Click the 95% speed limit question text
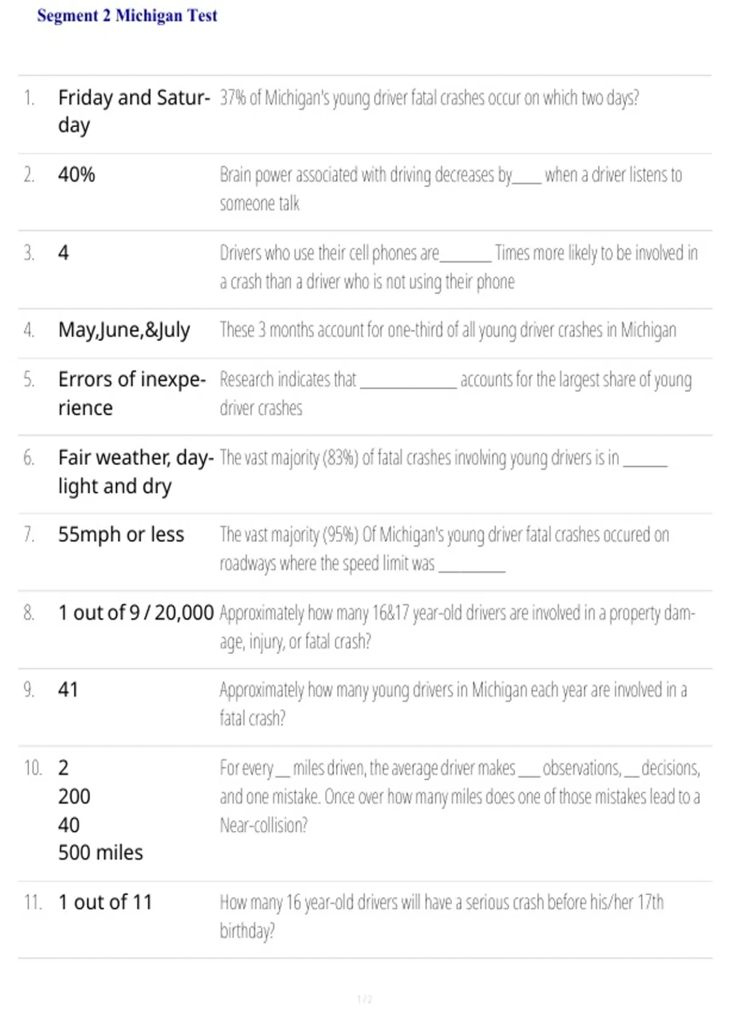The width and height of the screenshot is (729, 1033). (444, 549)
